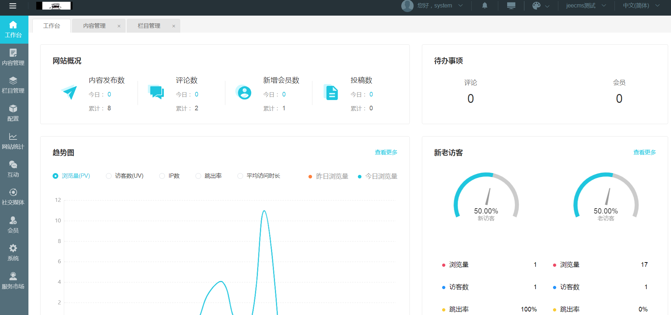Open 内容管理 in the left sidebar
The height and width of the screenshot is (315, 671).
click(x=13, y=57)
